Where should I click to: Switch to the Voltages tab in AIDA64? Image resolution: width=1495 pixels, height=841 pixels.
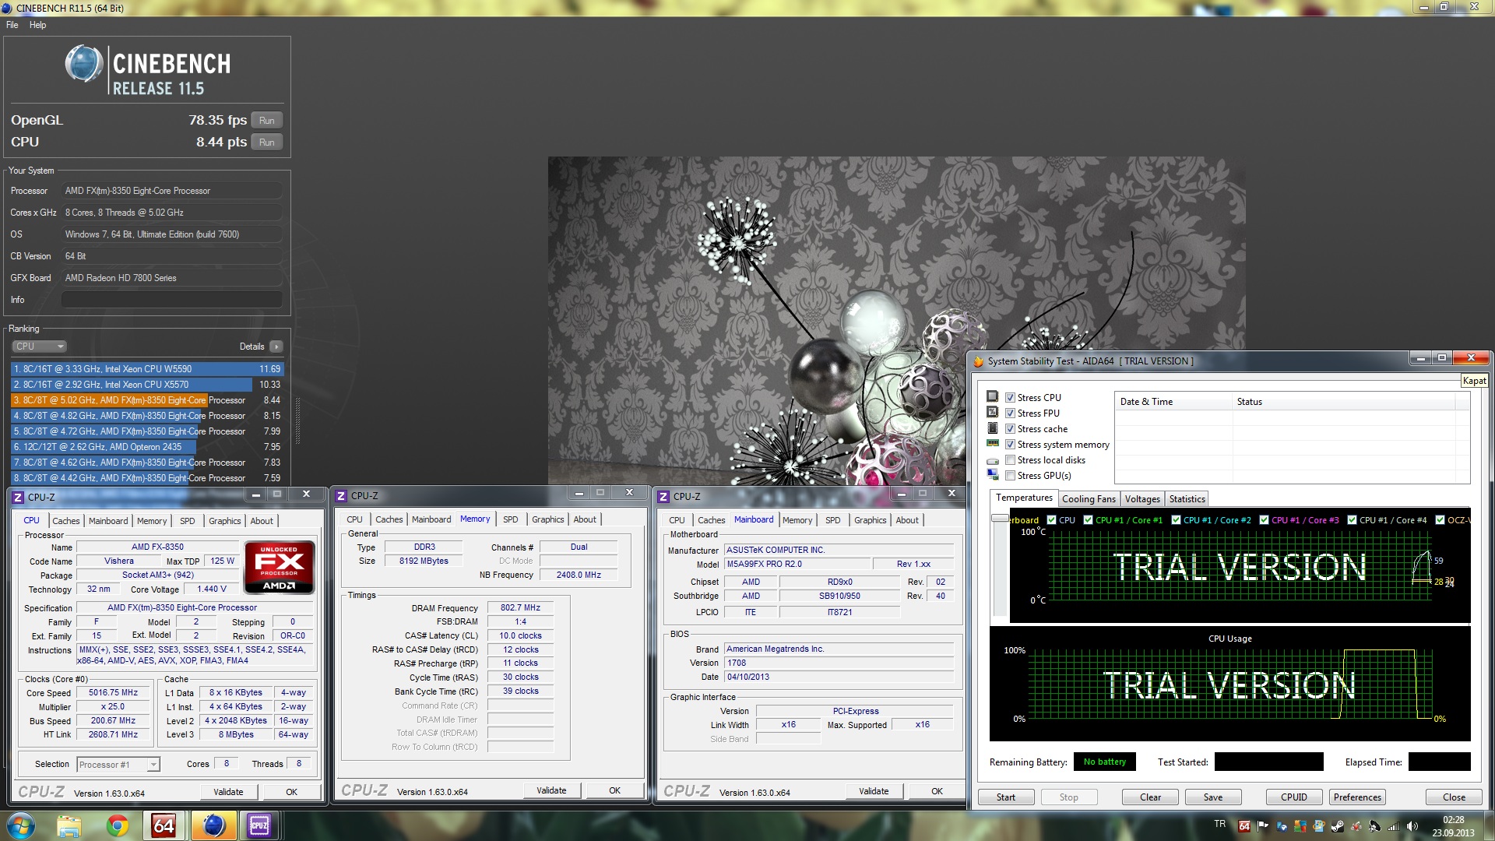pos(1142,498)
